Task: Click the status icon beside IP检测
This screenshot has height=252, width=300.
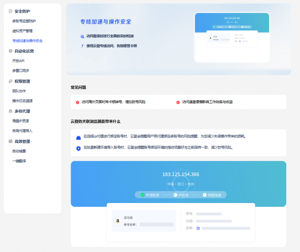Action: point(175,195)
